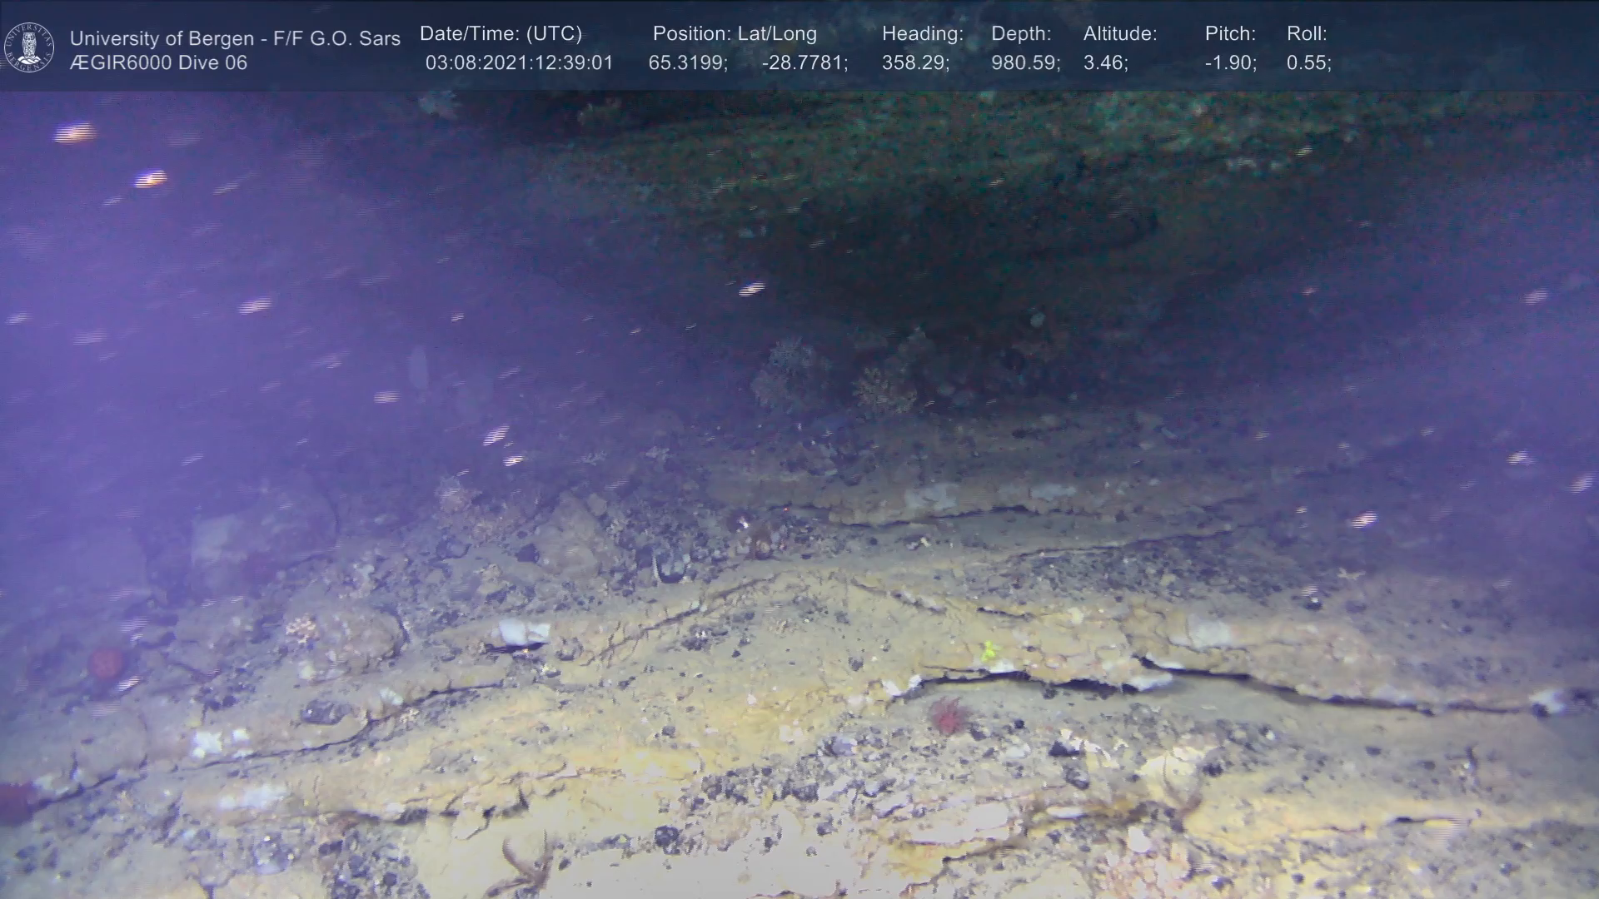Click the University of Bergen - F/F G.O. Sars text
Viewport: 1599px width, 899px height.
[x=235, y=38]
